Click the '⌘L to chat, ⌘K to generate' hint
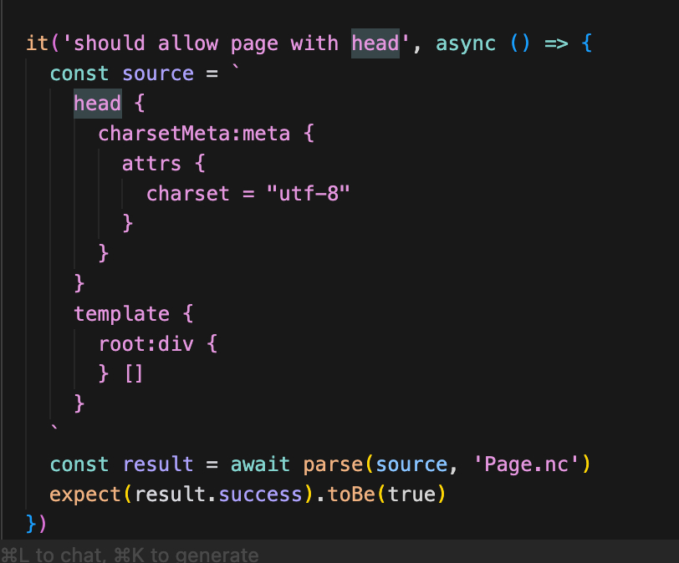 point(130,555)
